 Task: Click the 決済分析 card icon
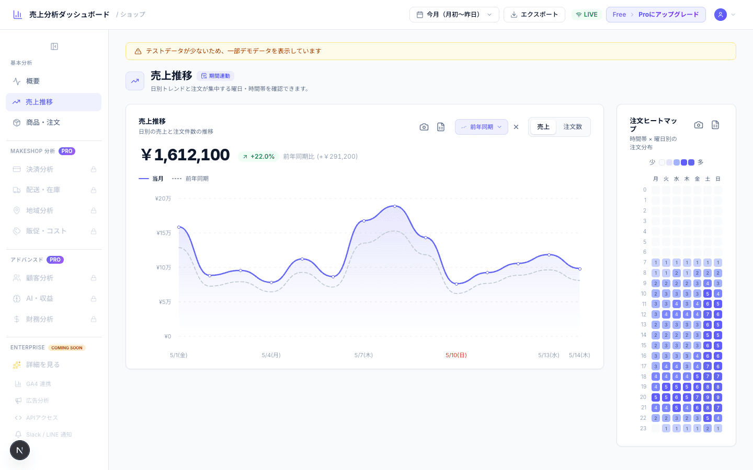pos(17,169)
